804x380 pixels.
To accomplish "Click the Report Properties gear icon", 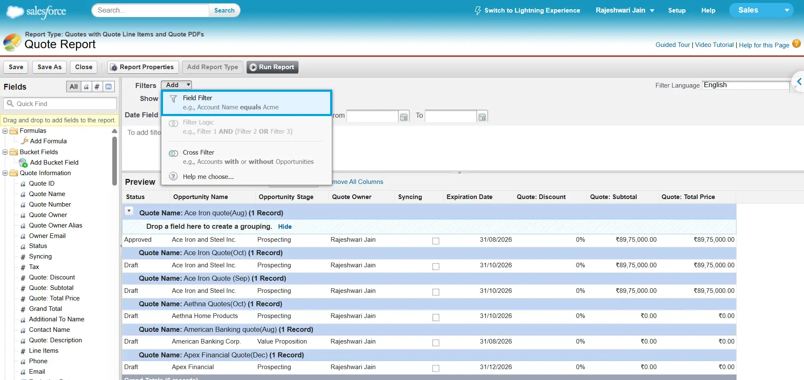I will [x=114, y=67].
